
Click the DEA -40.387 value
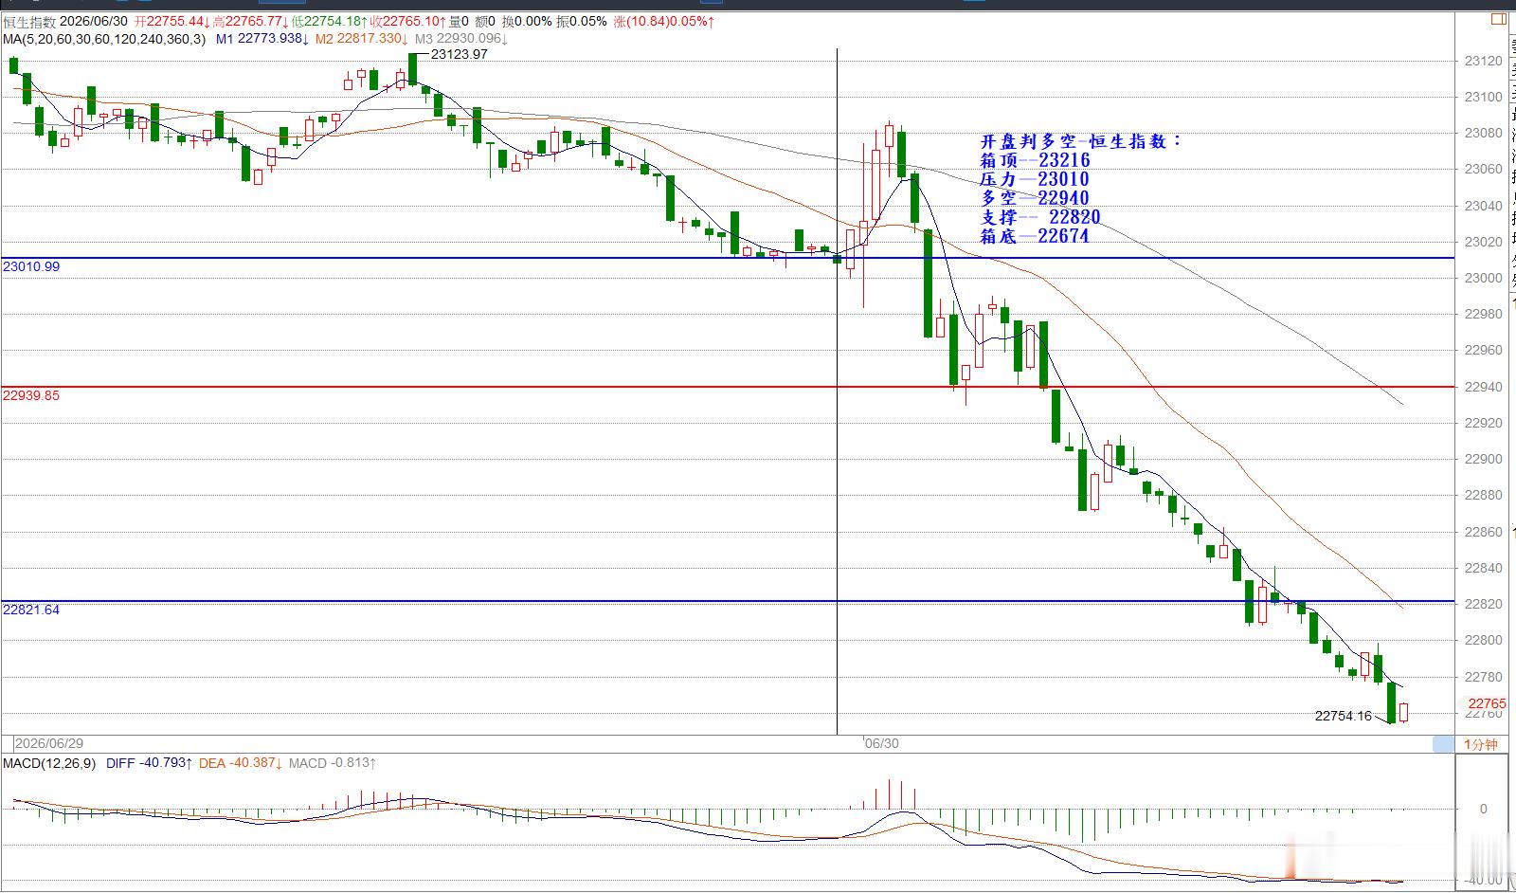click(240, 763)
